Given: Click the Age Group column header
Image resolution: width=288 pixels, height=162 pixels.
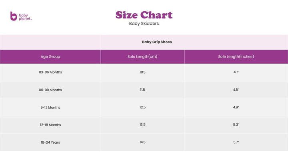Looking at the screenshot, I should [50, 57].
